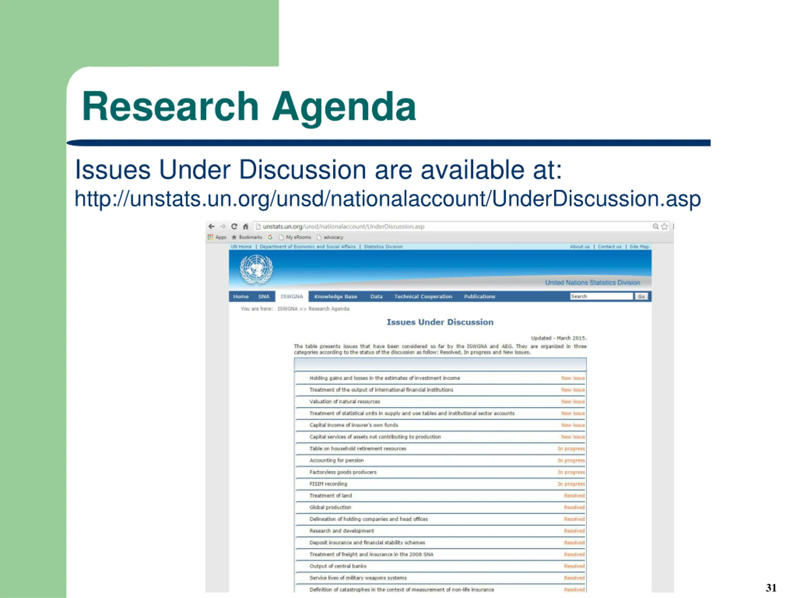Click the Go search button
Screen dimensions: 797x598
pos(641,296)
